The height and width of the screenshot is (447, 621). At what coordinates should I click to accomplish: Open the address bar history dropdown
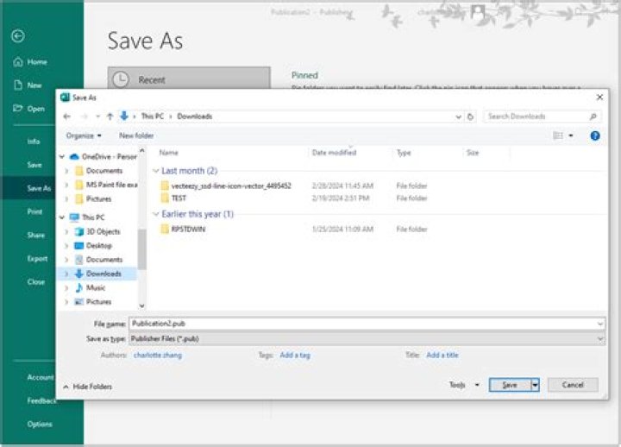[x=458, y=116]
